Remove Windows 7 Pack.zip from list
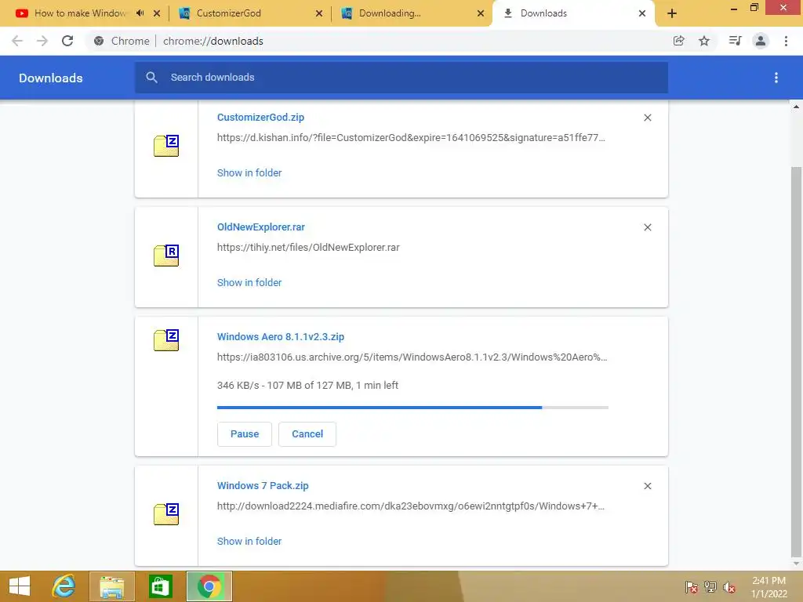The height and width of the screenshot is (602, 803). tap(647, 486)
